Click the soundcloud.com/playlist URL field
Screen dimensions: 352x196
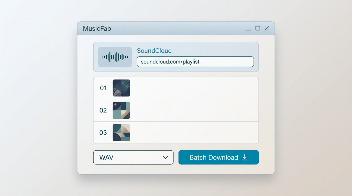pos(195,62)
